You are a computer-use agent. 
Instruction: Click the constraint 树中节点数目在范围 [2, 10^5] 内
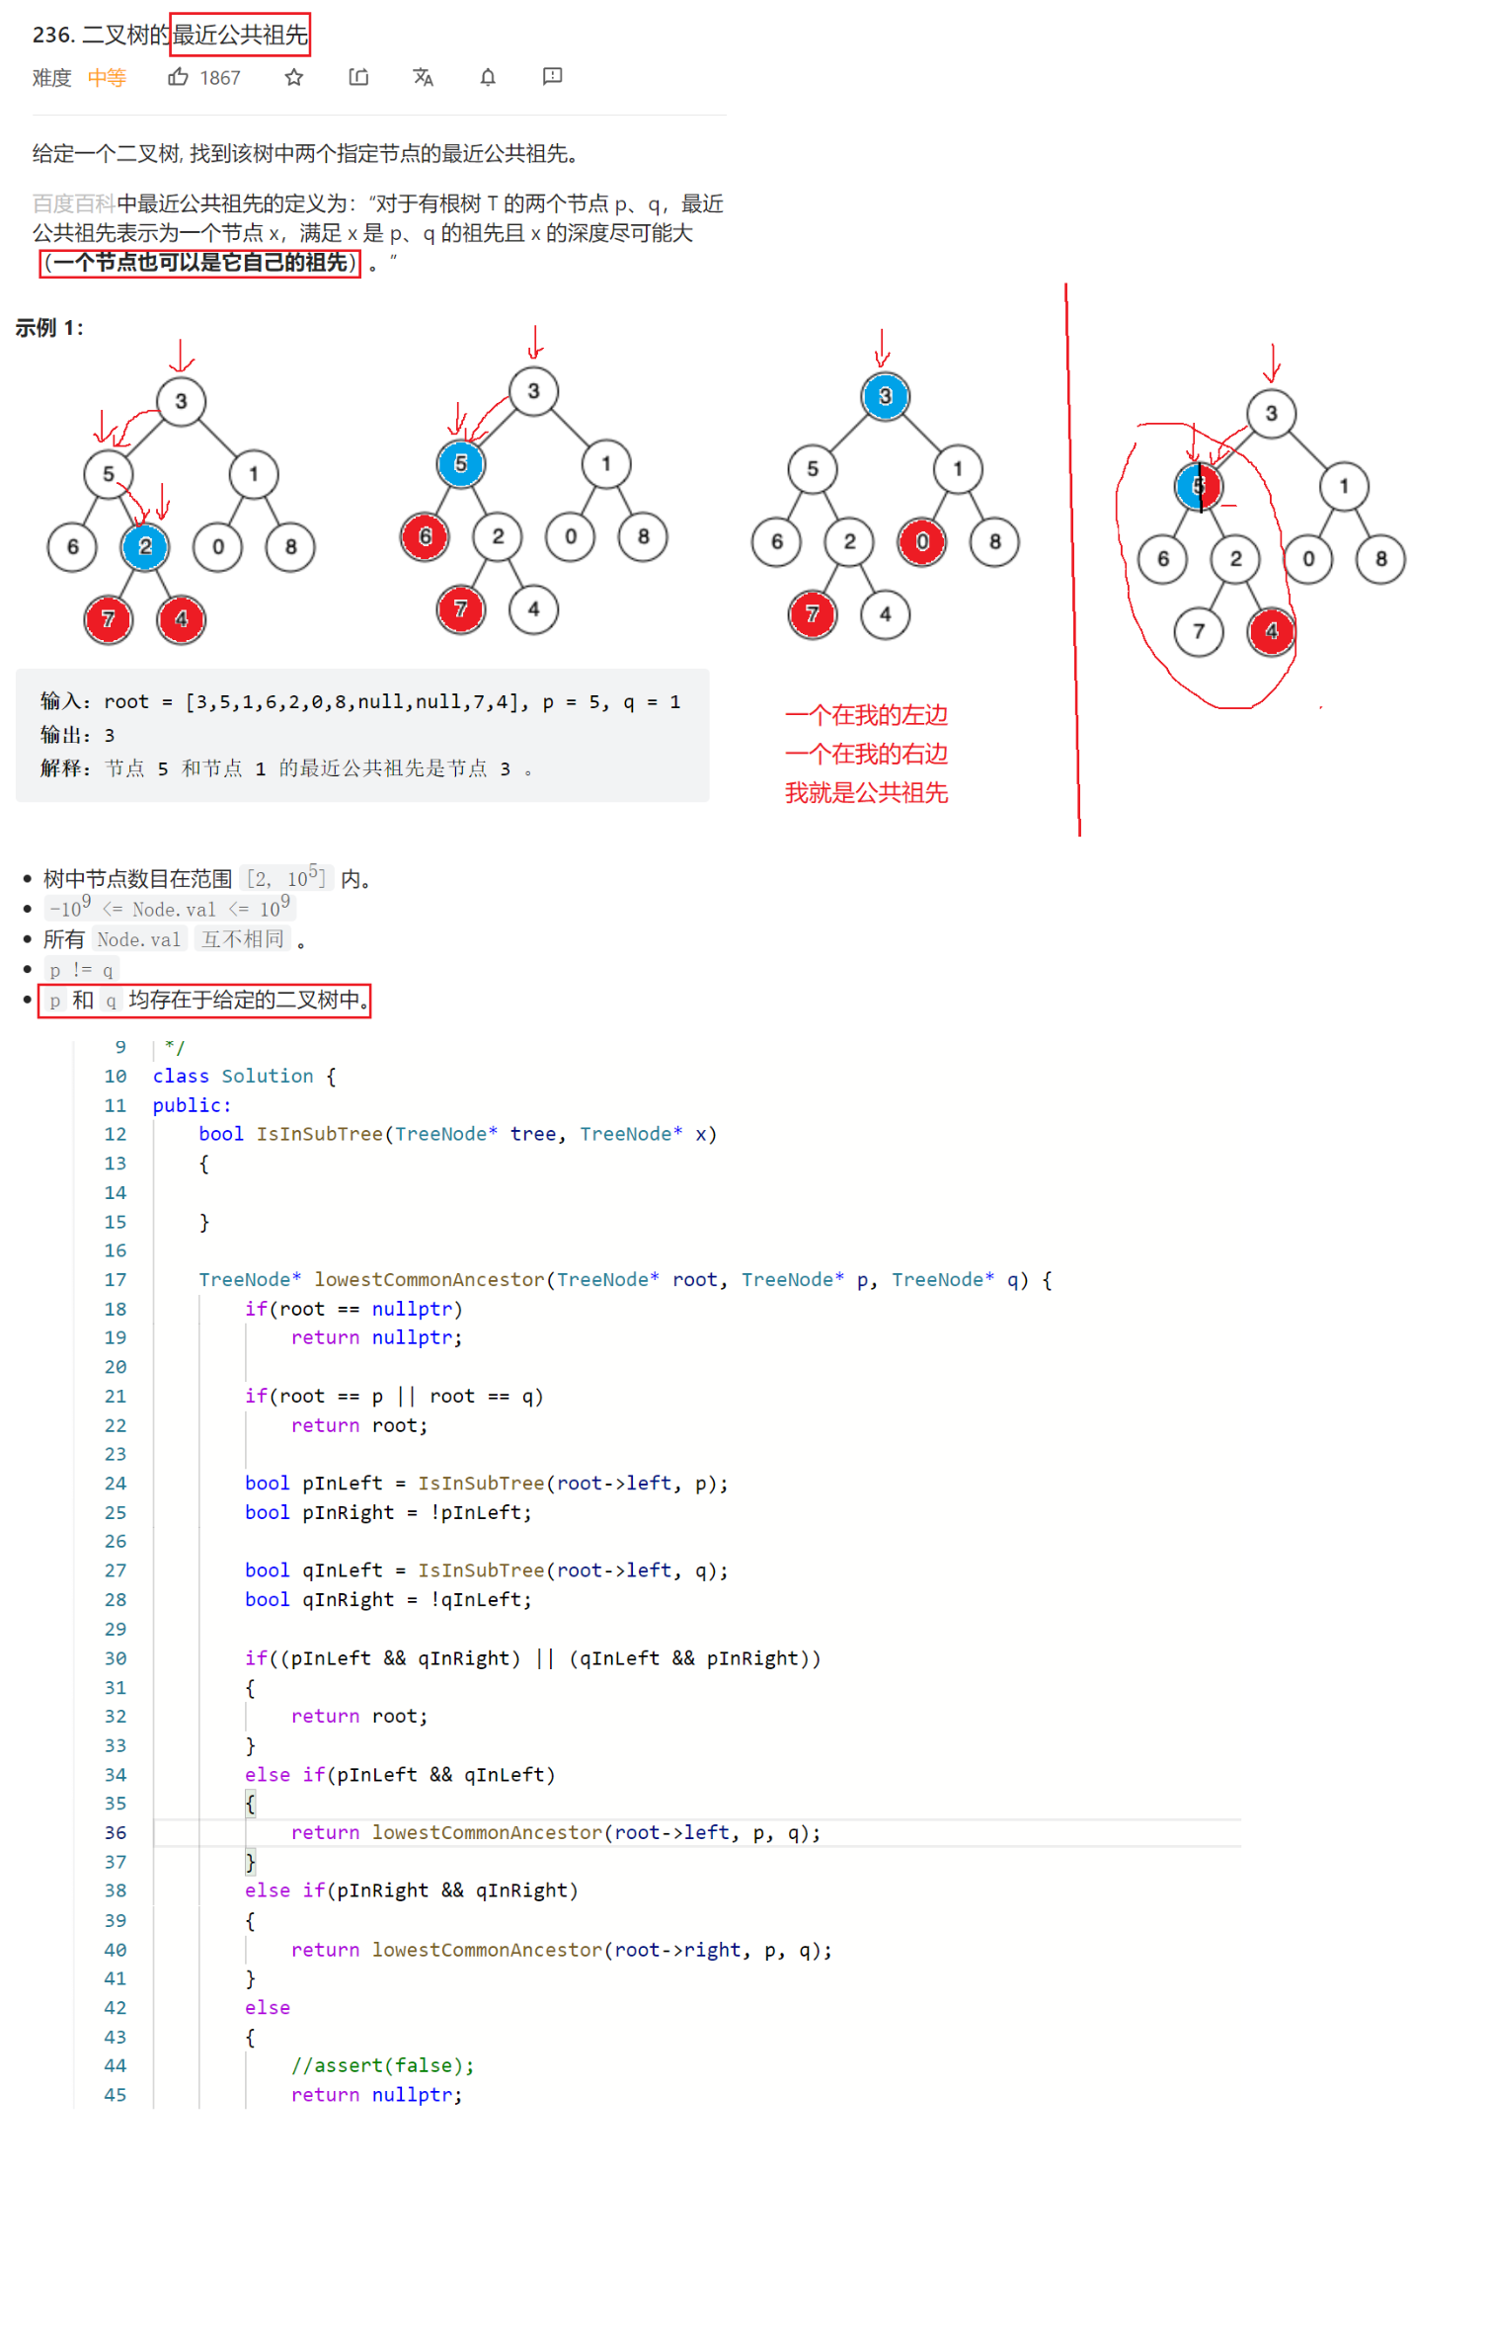(206, 878)
